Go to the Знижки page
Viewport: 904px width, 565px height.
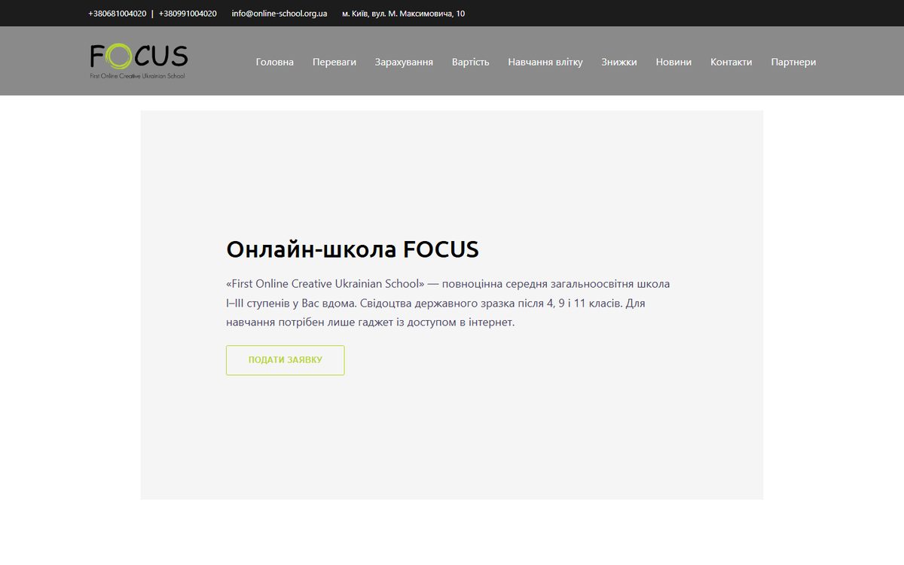pos(619,62)
